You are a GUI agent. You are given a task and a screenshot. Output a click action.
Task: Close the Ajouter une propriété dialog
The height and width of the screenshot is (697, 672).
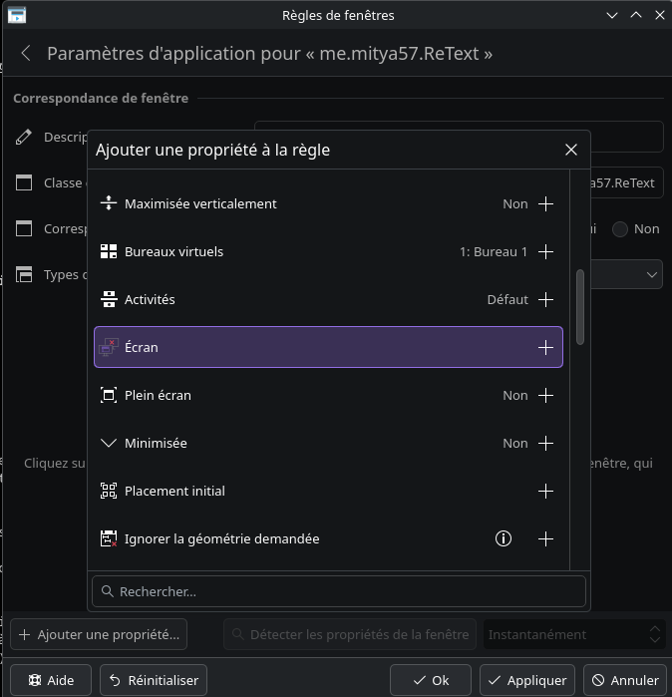(570, 150)
